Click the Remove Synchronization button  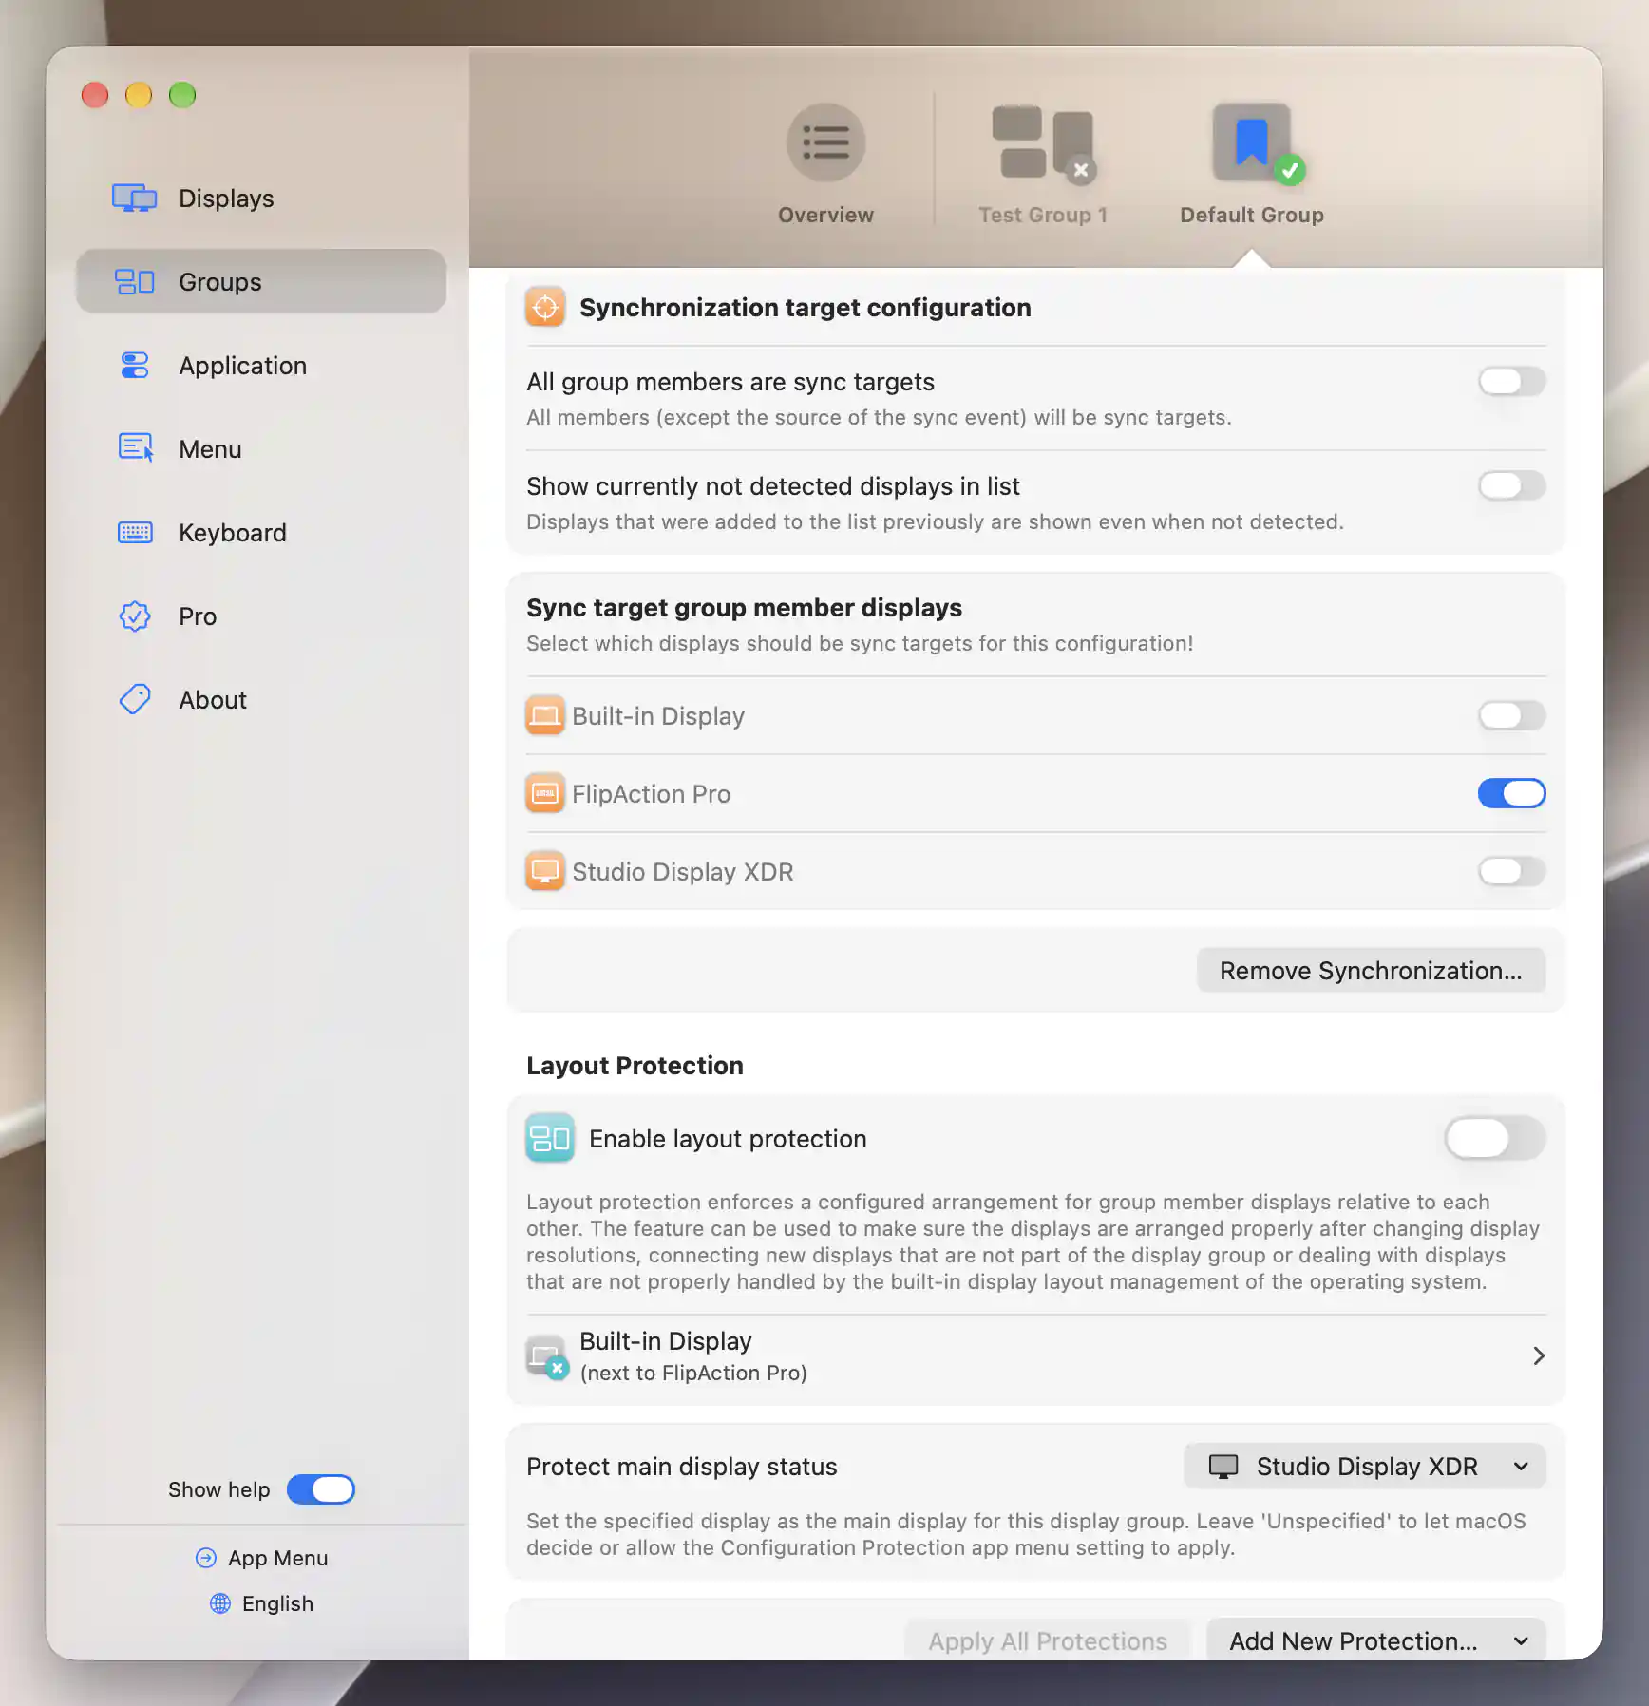click(x=1371, y=971)
